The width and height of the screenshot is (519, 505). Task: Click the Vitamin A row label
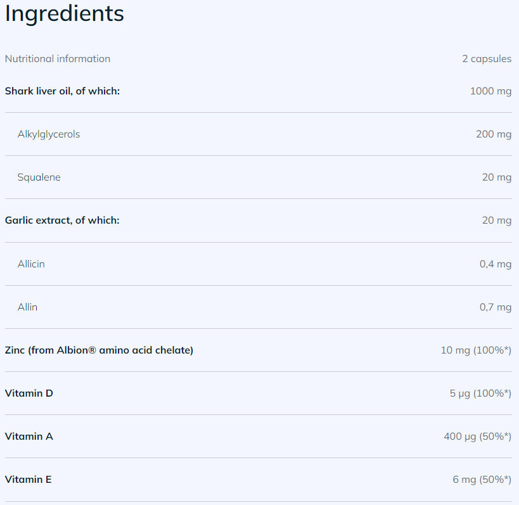29,436
